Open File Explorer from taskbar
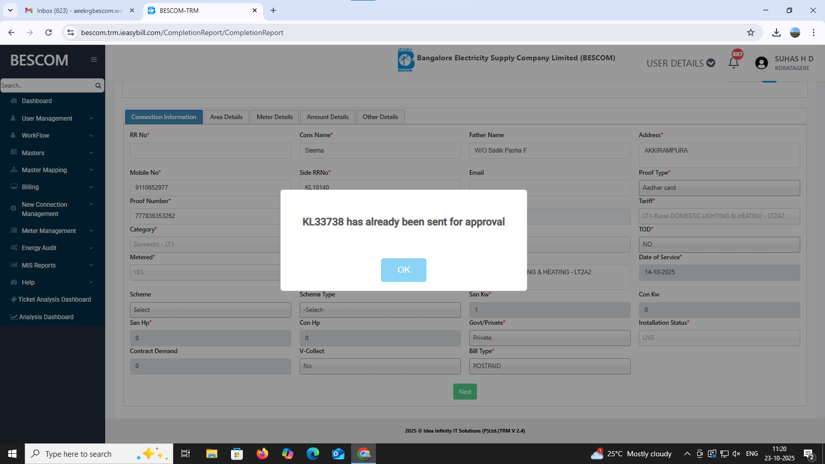 pyautogui.click(x=212, y=454)
